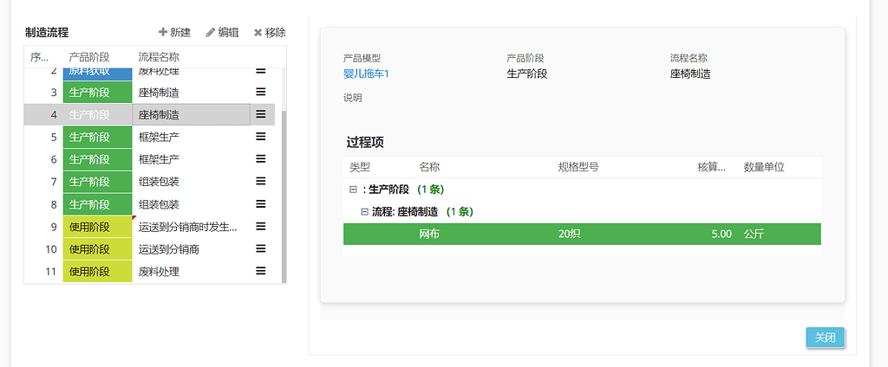Click the hamburger icon on row 11 废料处理
Screen dimensions: 888x367
pyautogui.click(x=260, y=272)
